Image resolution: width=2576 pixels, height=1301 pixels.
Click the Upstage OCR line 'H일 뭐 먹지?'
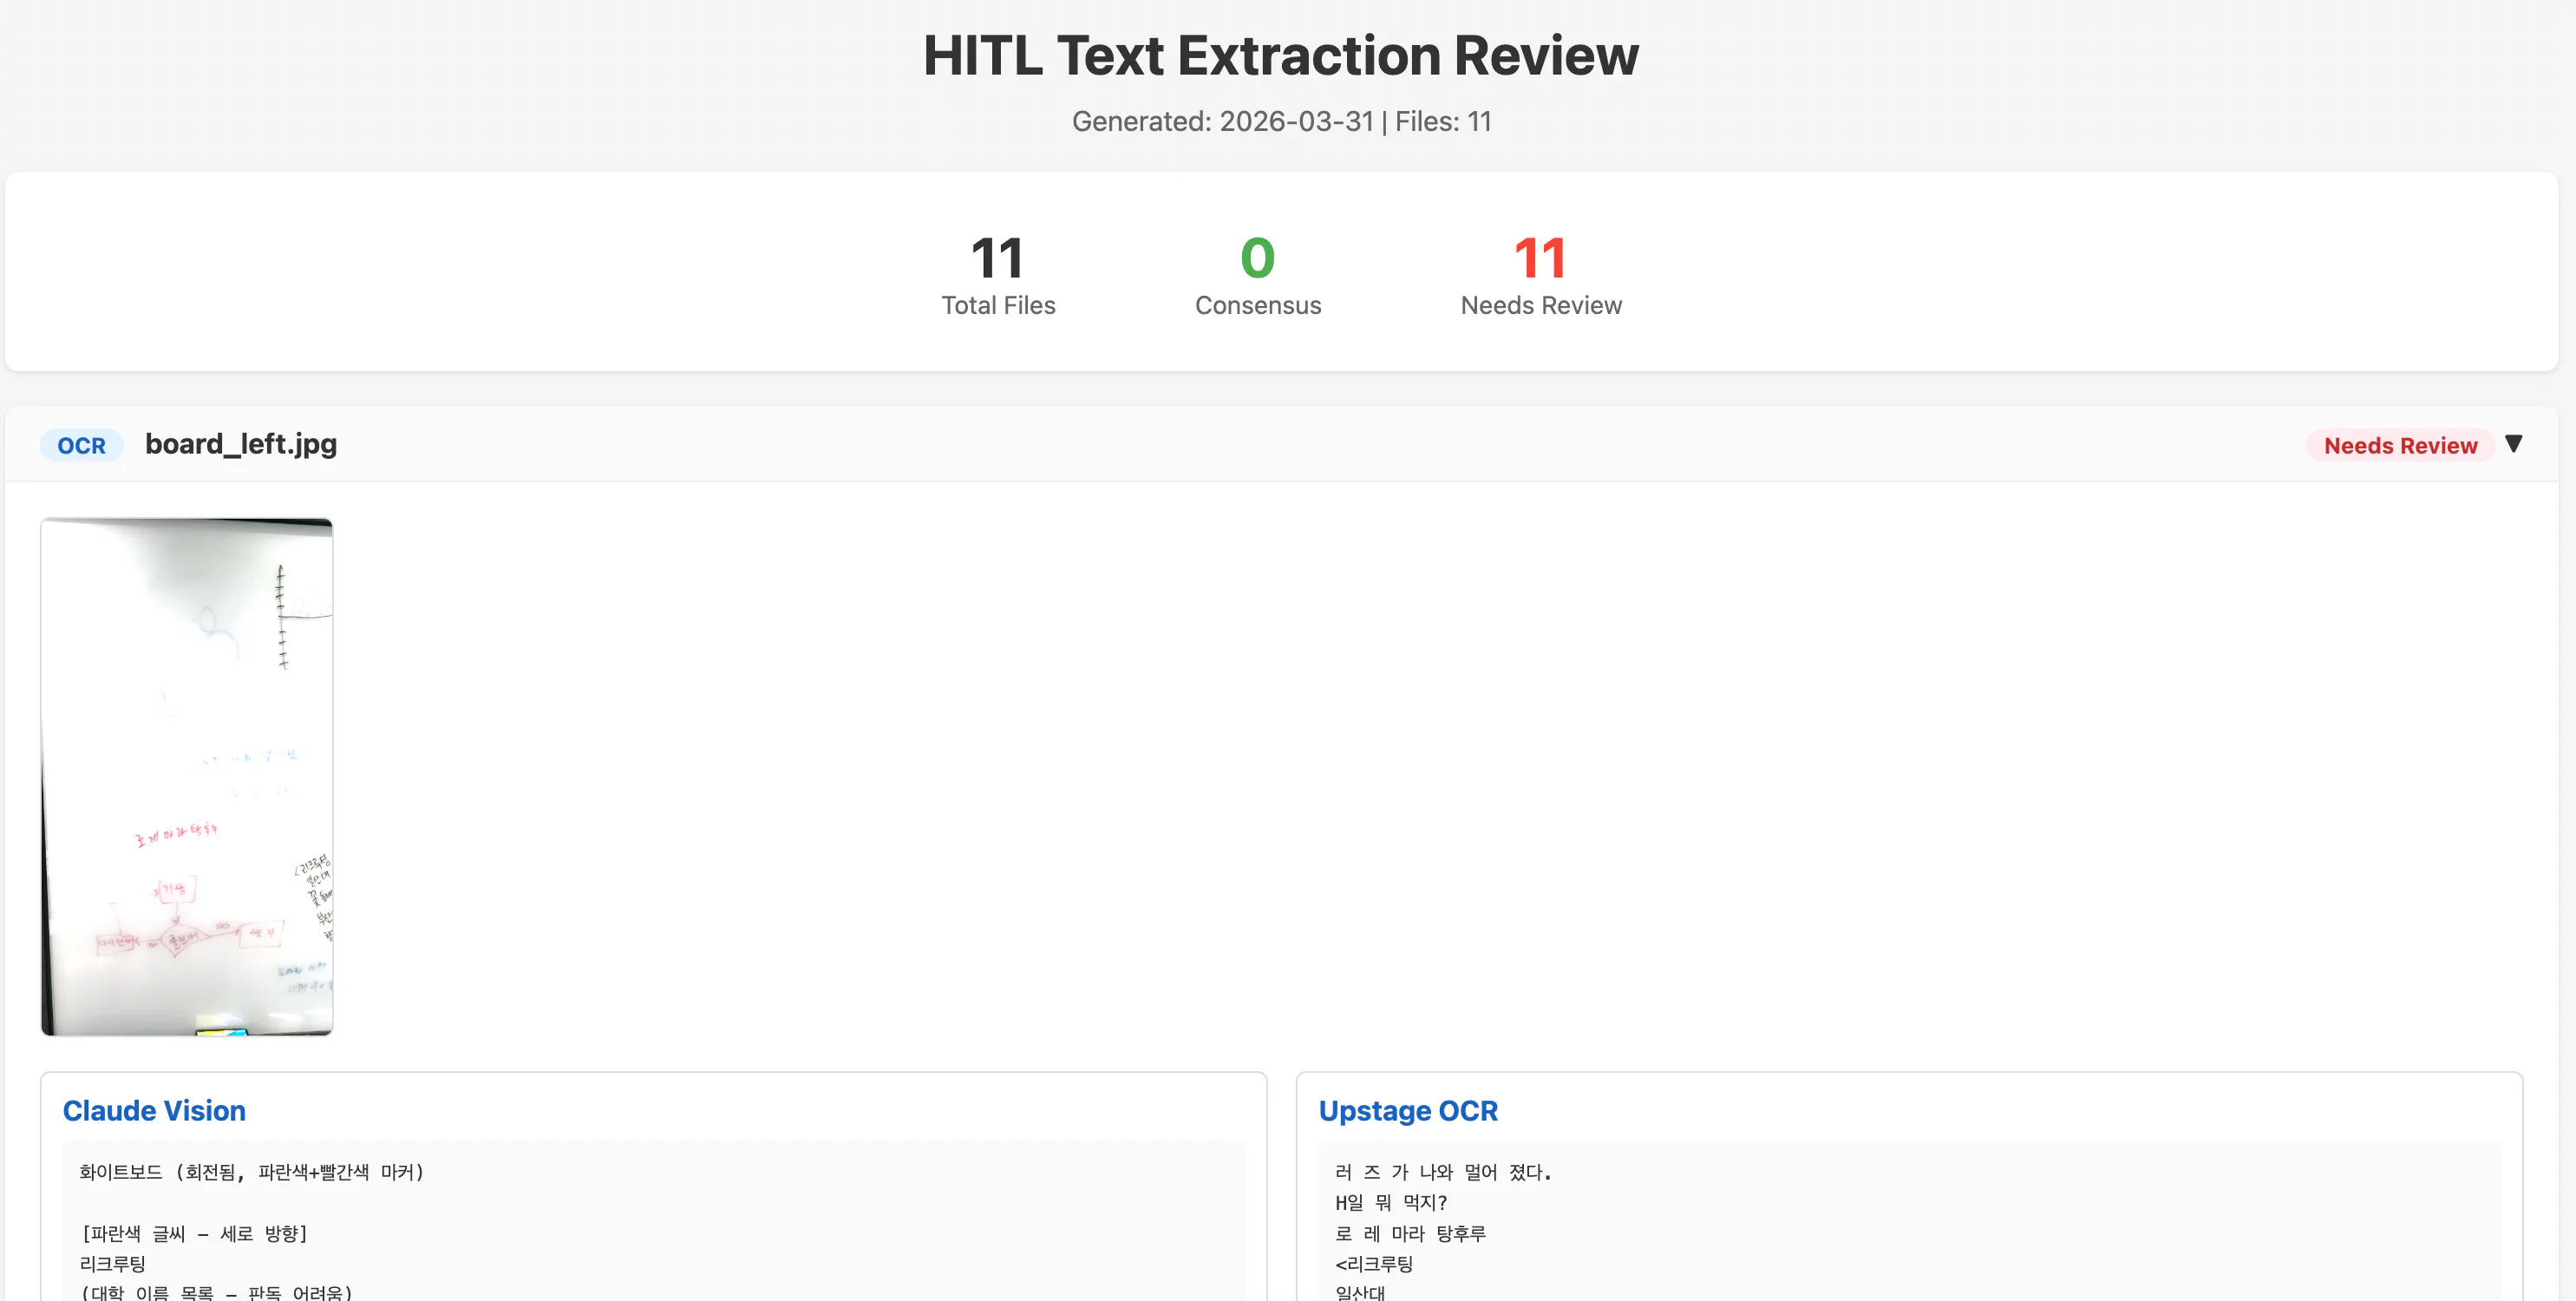pos(1391,1202)
